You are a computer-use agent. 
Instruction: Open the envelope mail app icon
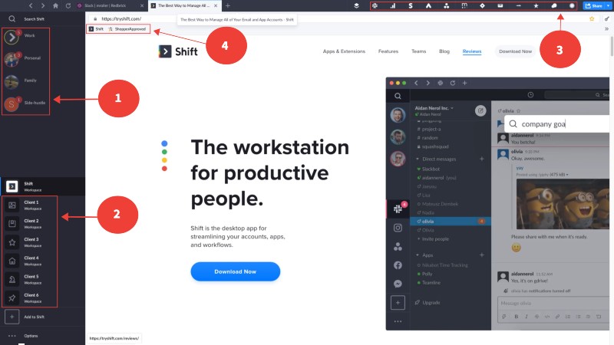(500, 6)
